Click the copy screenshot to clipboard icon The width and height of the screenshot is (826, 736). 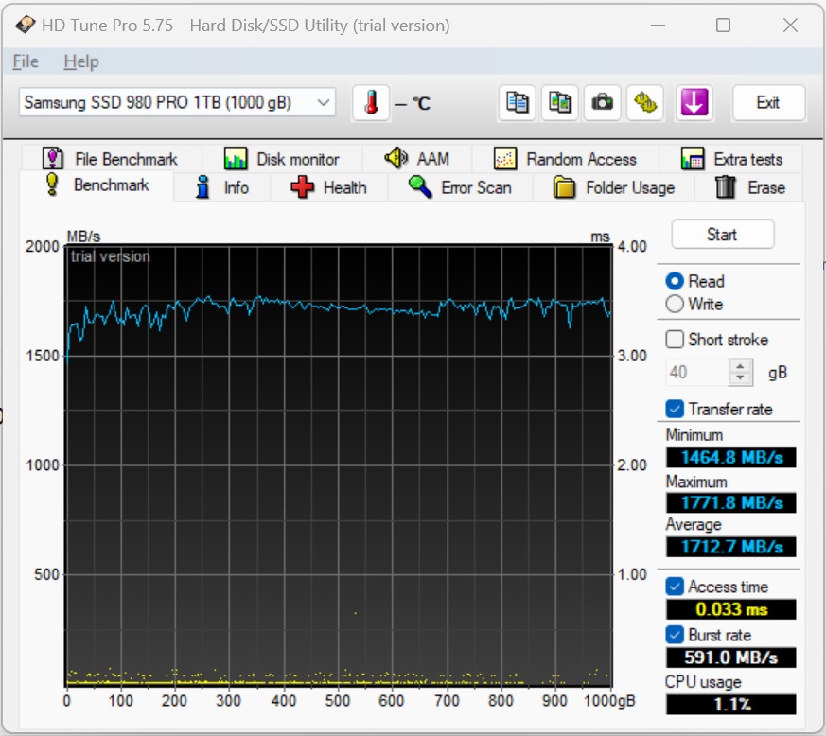[559, 103]
